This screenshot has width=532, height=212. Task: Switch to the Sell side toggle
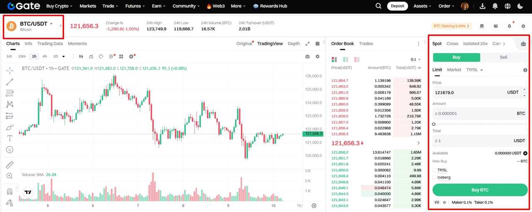tap(503, 57)
